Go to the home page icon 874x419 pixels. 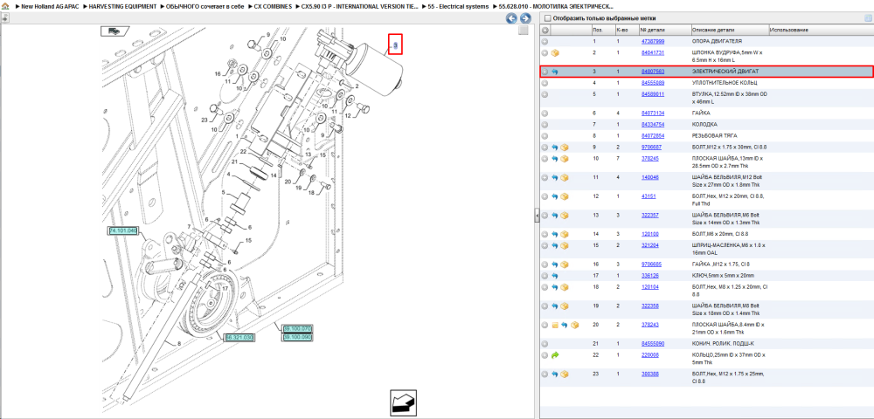click(x=5, y=6)
